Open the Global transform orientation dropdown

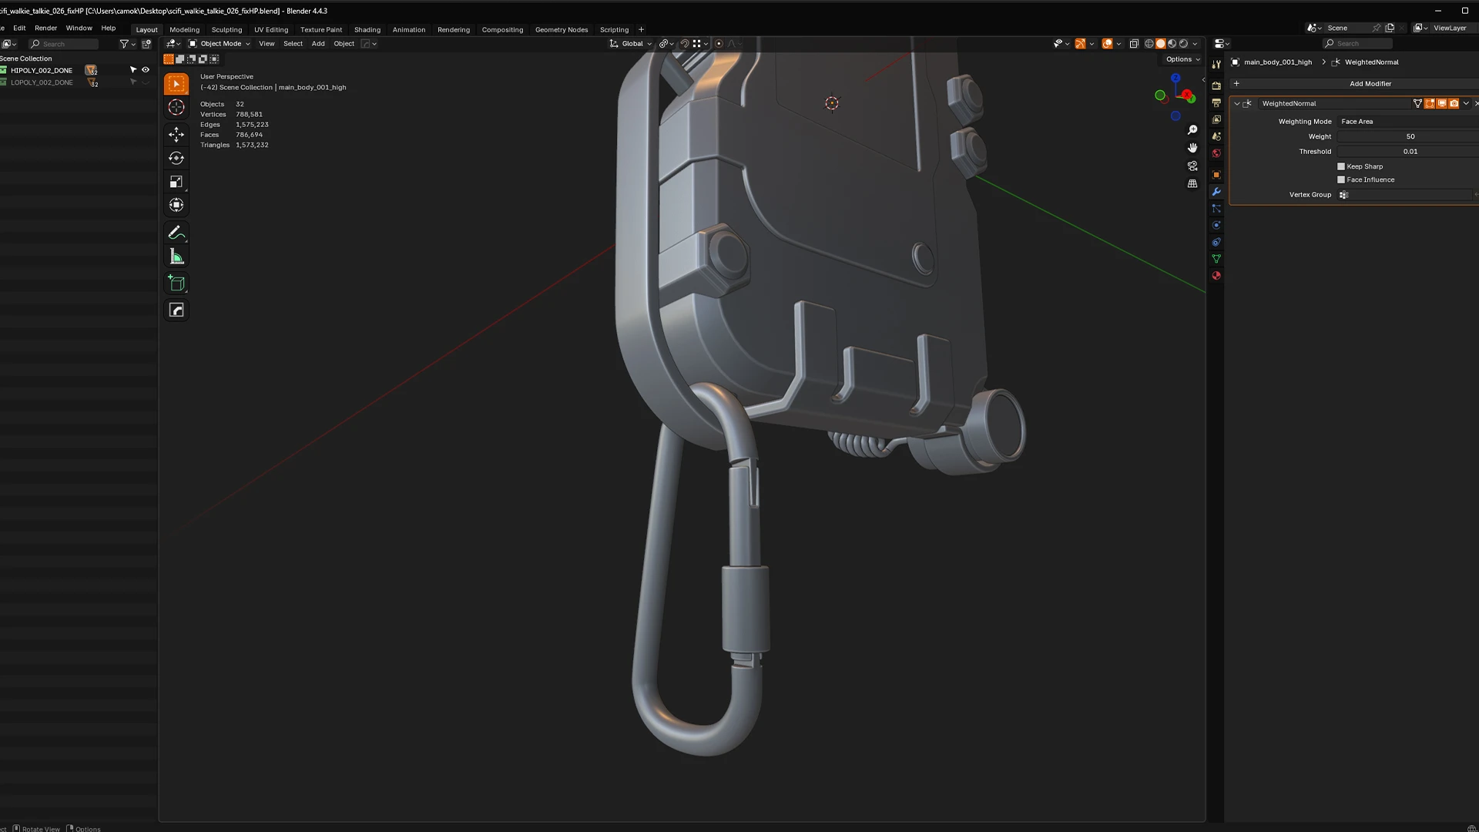631,44
